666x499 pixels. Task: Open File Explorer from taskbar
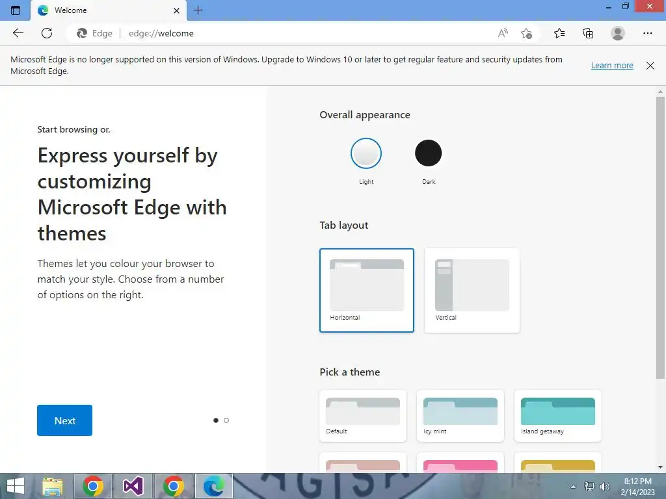click(x=53, y=486)
